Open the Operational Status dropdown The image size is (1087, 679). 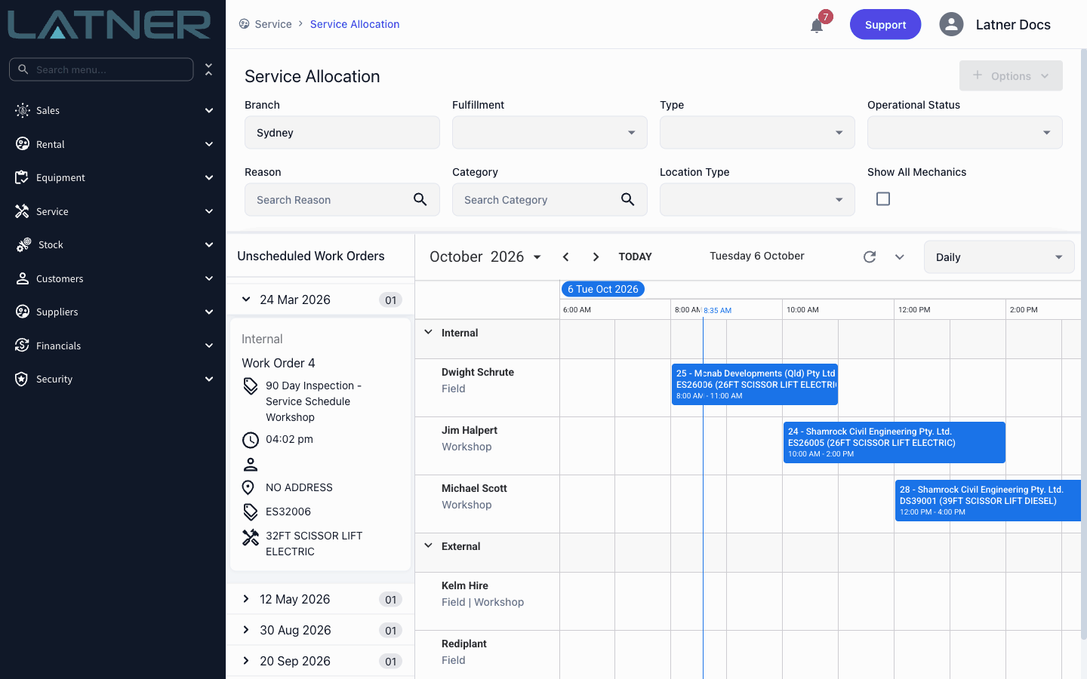click(965, 133)
